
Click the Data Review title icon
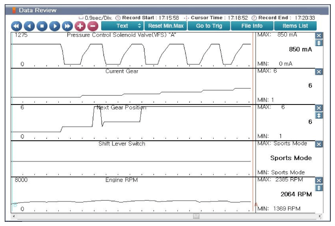pyautogui.click(x=14, y=10)
